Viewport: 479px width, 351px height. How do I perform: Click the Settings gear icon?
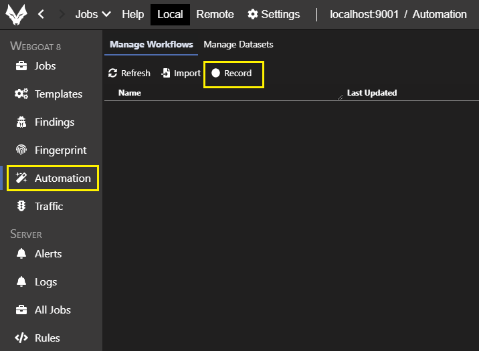point(253,14)
